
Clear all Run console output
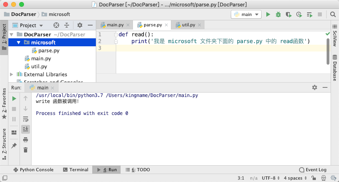tap(26, 150)
